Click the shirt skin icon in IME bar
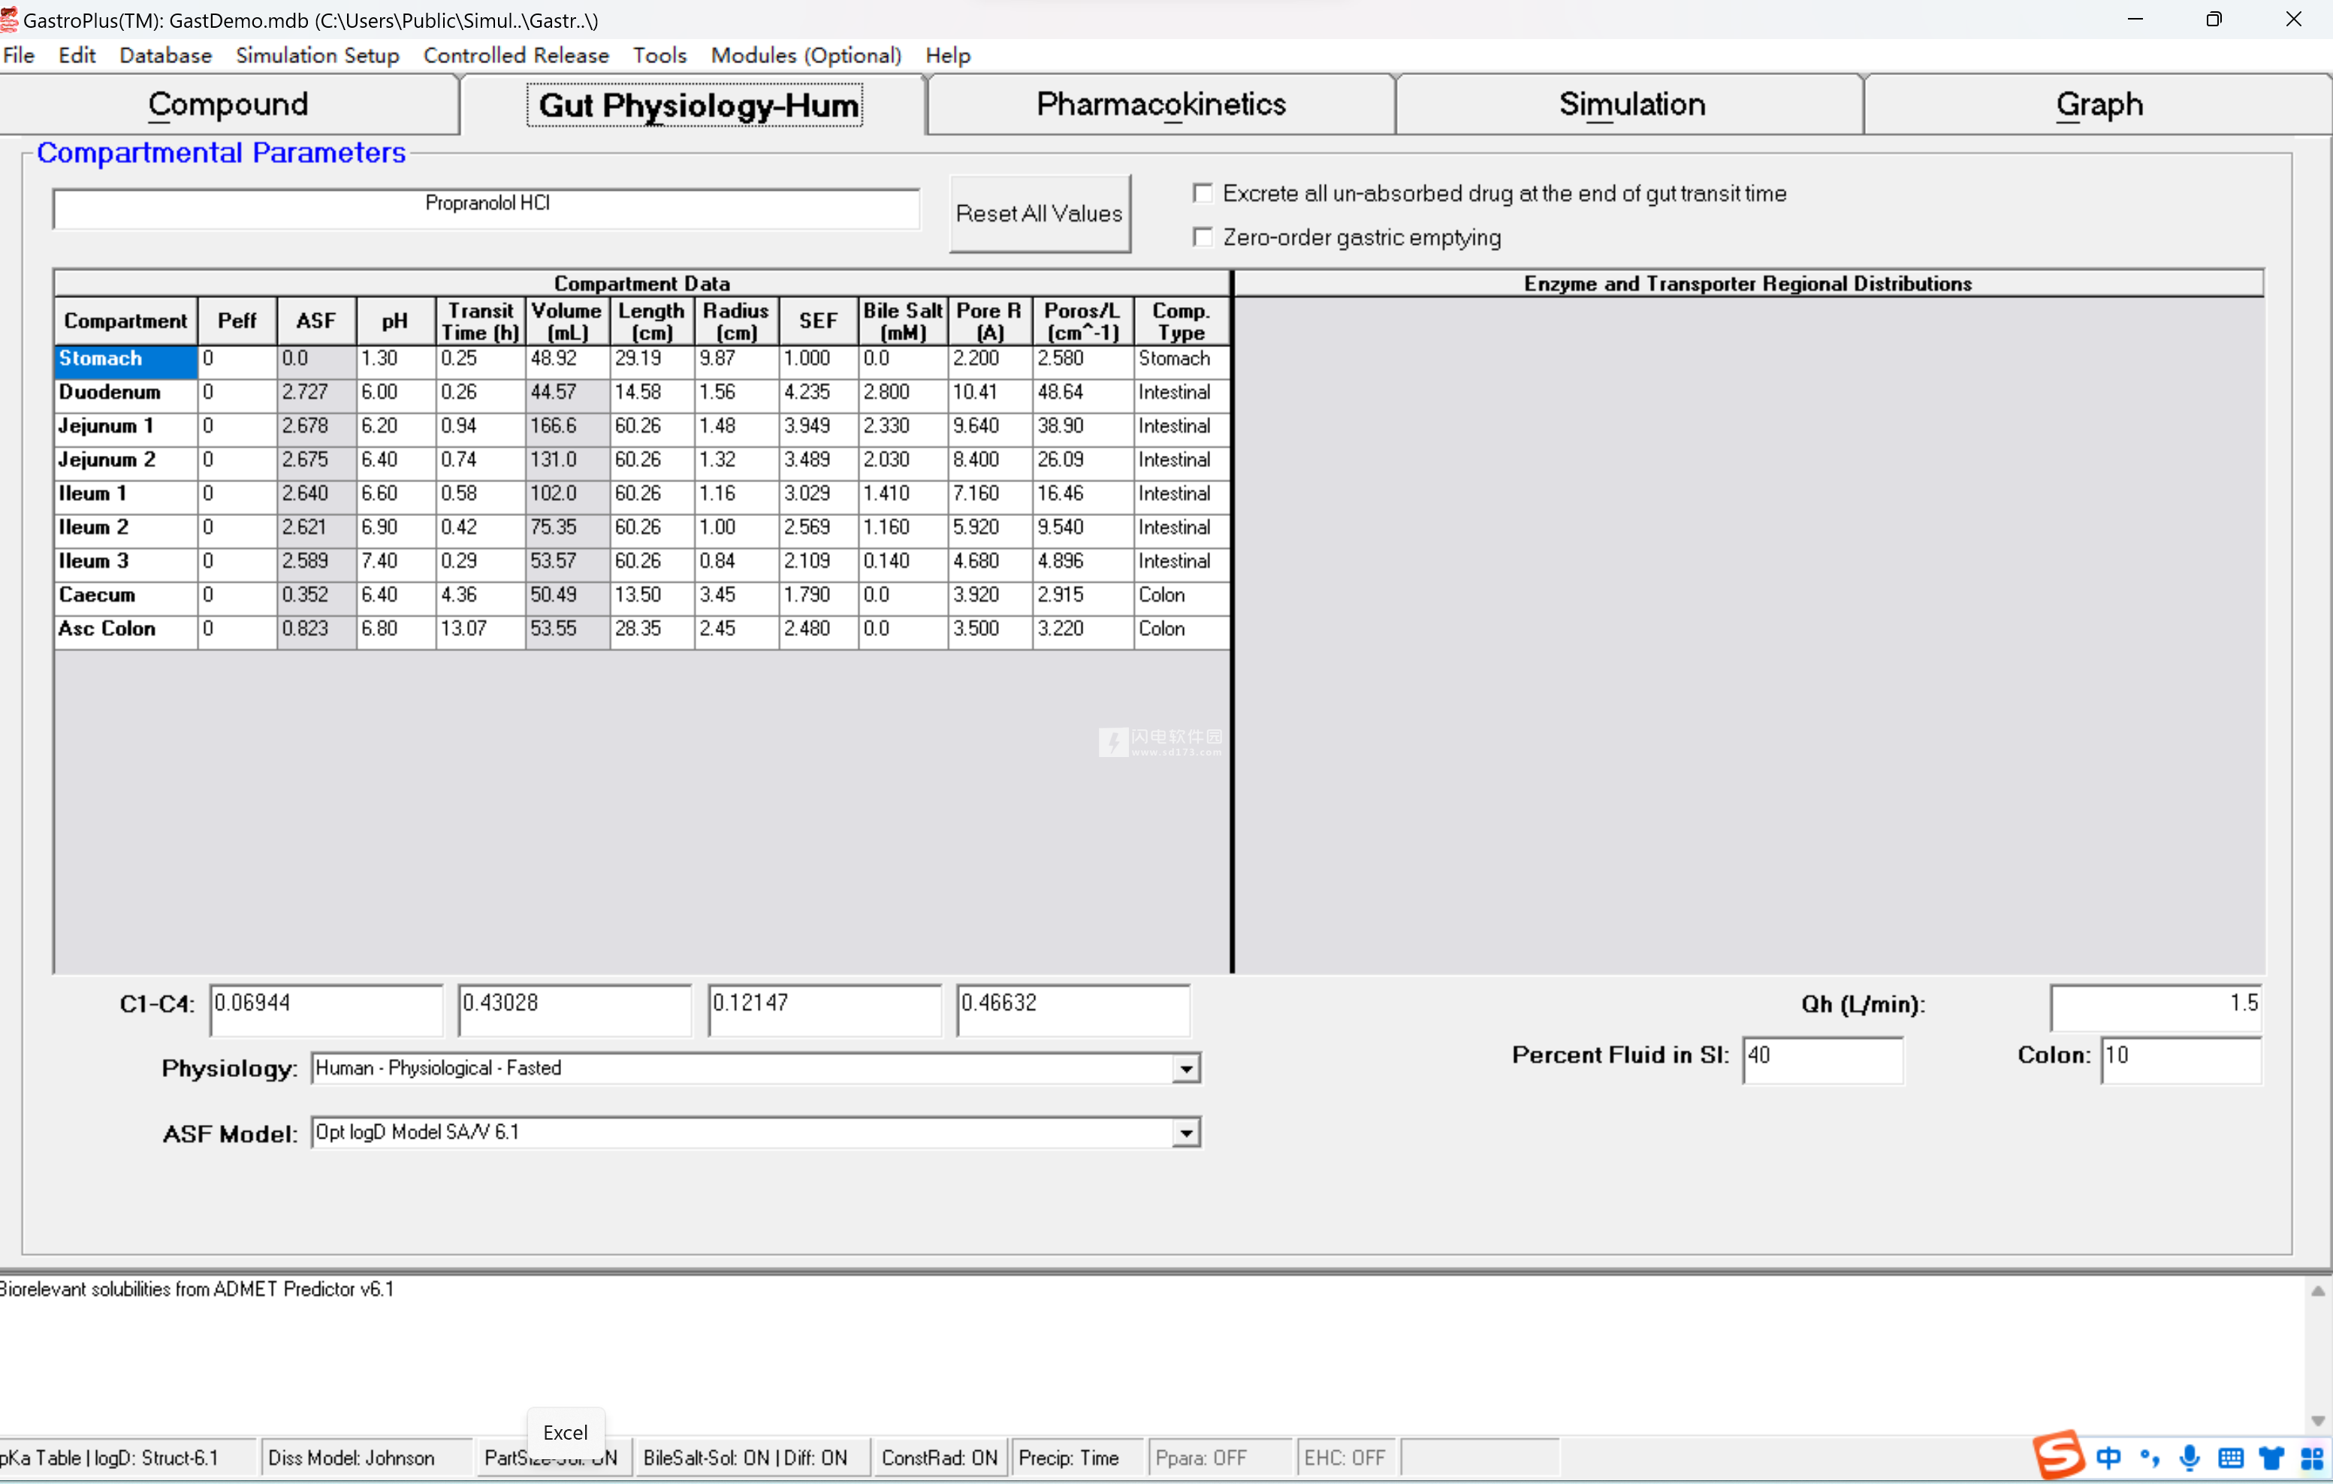Viewport: 2333px width, 1484px height. click(2272, 1458)
